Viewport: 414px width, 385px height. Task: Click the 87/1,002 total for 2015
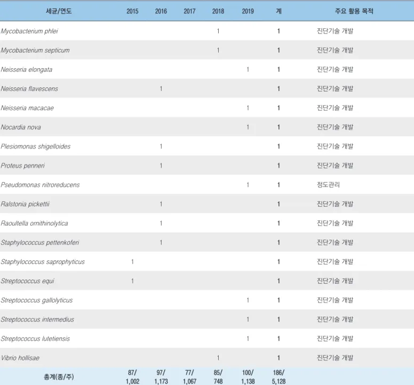(132, 377)
